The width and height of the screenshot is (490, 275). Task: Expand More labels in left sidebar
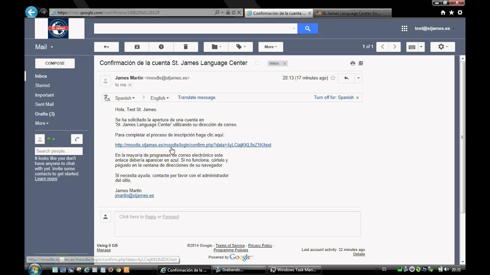[42, 123]
